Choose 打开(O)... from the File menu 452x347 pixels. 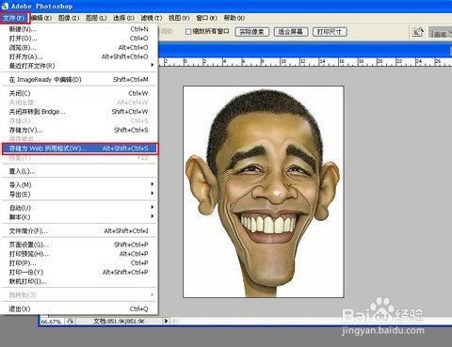pyautogui.click(x=79, y=39)
